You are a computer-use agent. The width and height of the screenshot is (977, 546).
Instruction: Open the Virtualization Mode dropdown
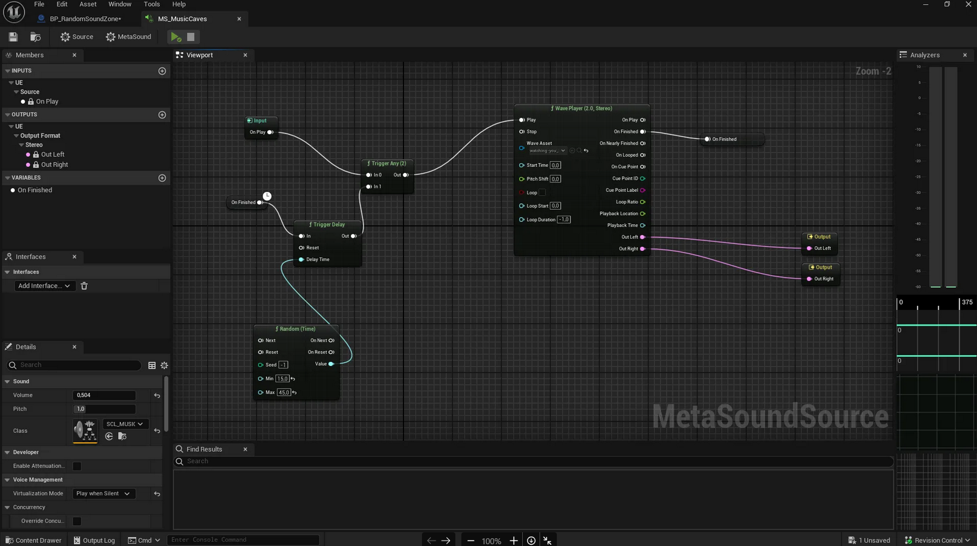103,494
